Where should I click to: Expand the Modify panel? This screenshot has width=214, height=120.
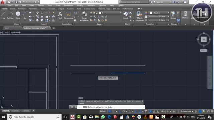46,24
